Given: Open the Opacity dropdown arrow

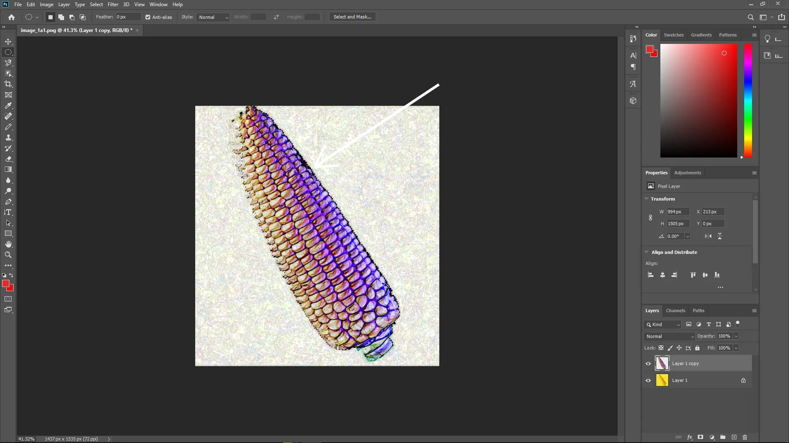Looking at the screenshot, I should (x=736, y=336).
